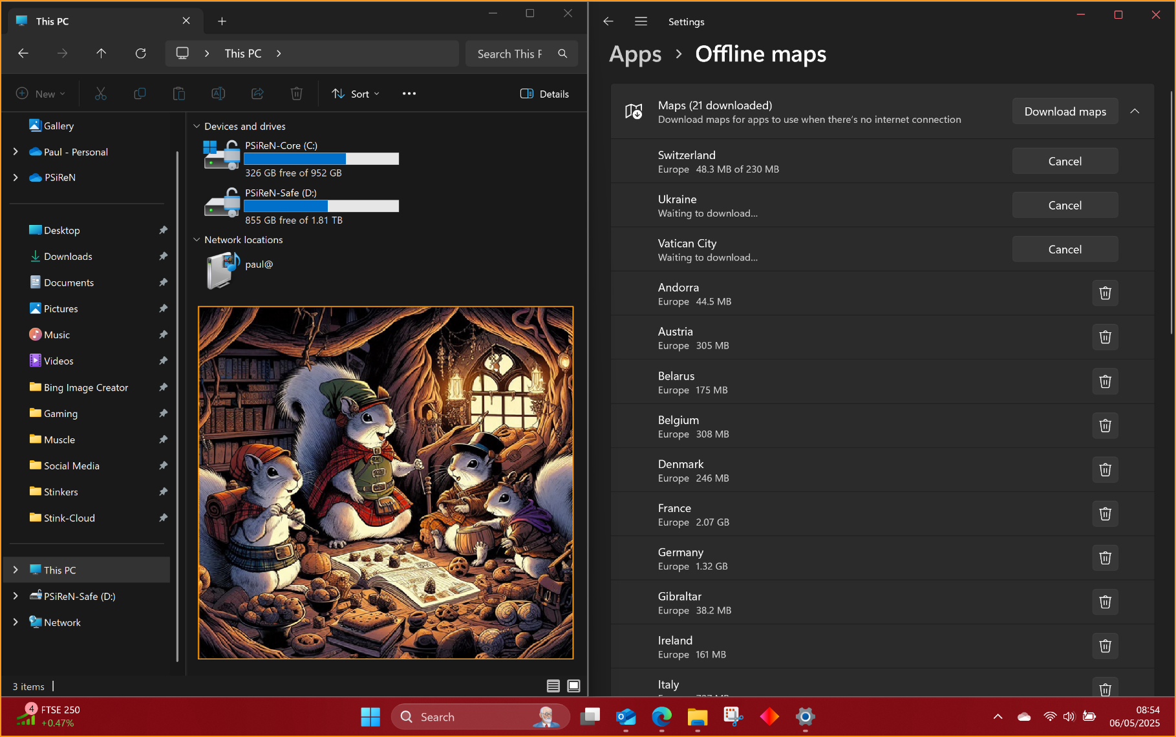
Task: Click the Delete icon in Explorer toolbar
Action: pos(297,94)
